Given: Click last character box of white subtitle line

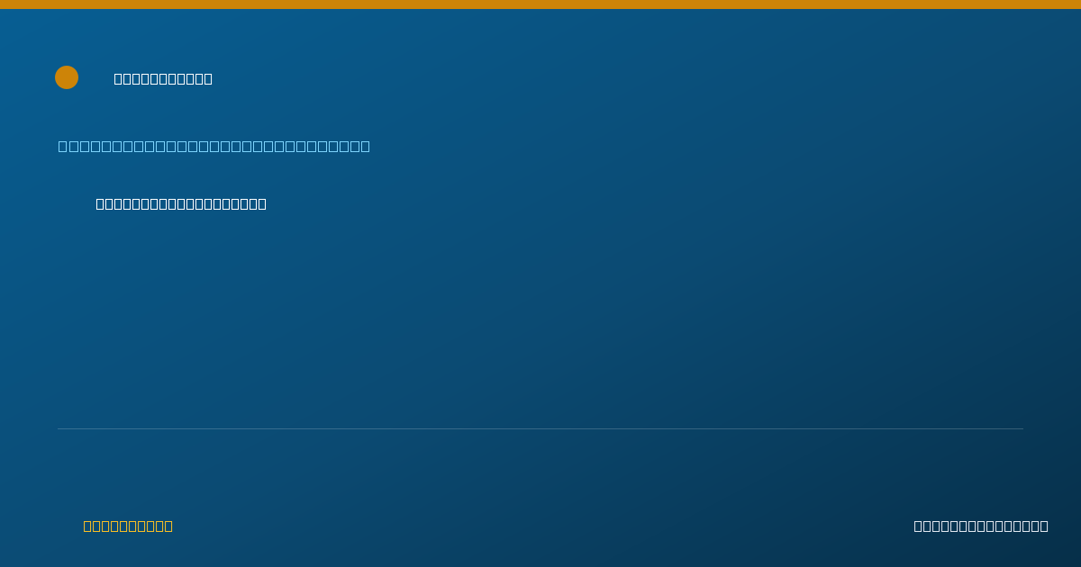Looking at the screenshot, I should (262, 203).
